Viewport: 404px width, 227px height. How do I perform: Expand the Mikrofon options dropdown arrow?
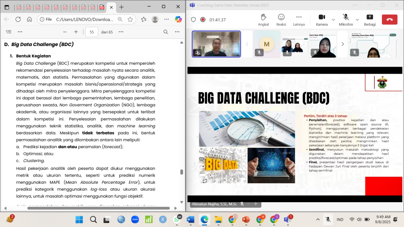click(x=357, y=19)
